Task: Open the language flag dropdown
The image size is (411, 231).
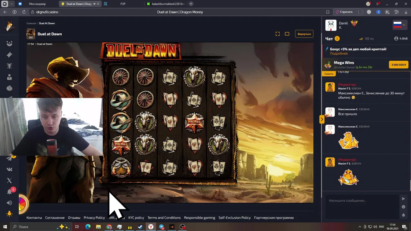Action: pyautogui.click(x=400, y=25)
